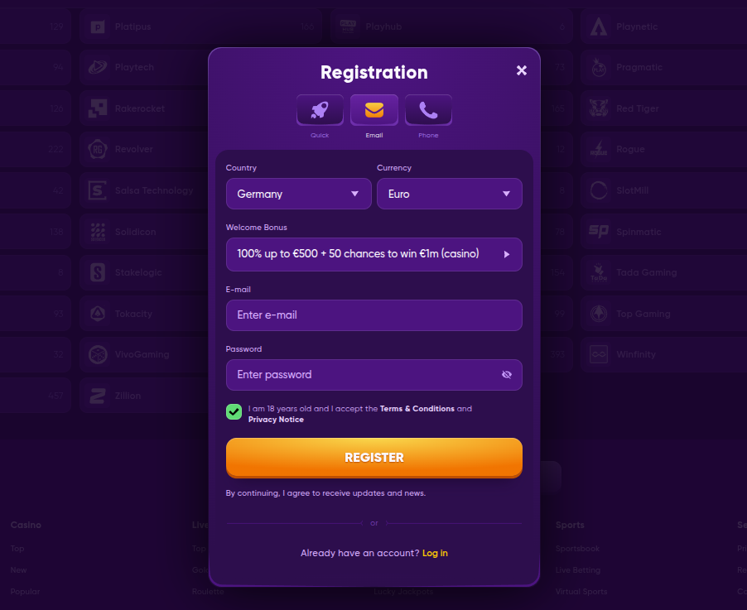Select the Quick registration rocket icon

(x=320, y=110)
